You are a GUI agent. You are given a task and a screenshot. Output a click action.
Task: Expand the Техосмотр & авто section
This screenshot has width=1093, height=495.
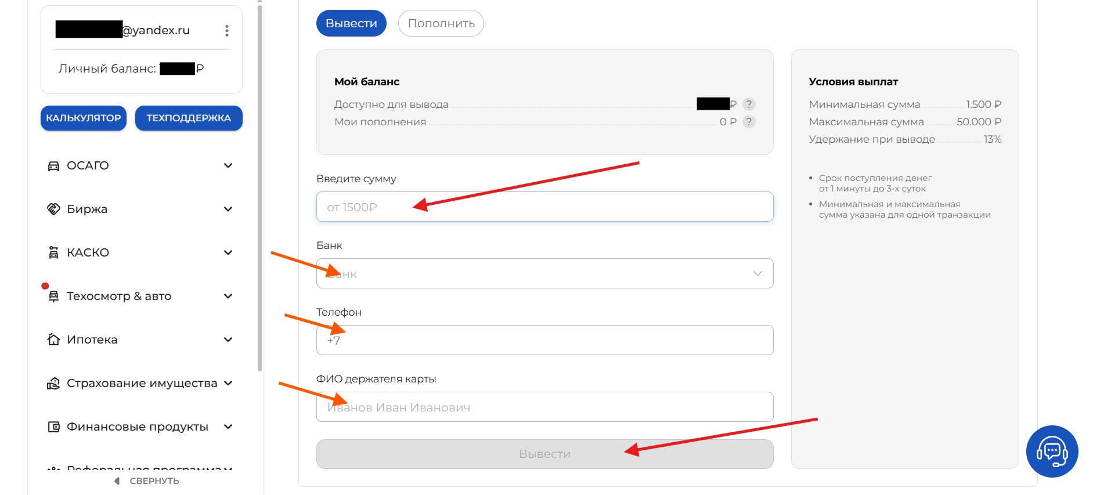[228, 296]
